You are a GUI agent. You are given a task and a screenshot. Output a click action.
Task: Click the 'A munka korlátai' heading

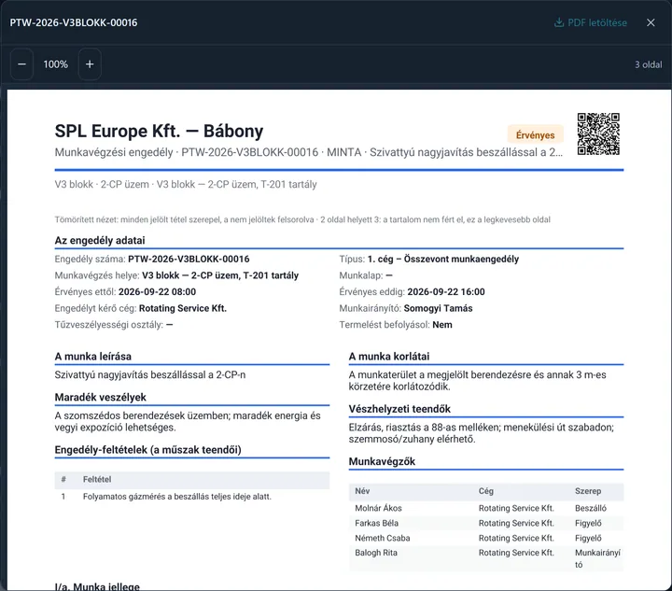(x=389, y=356)
